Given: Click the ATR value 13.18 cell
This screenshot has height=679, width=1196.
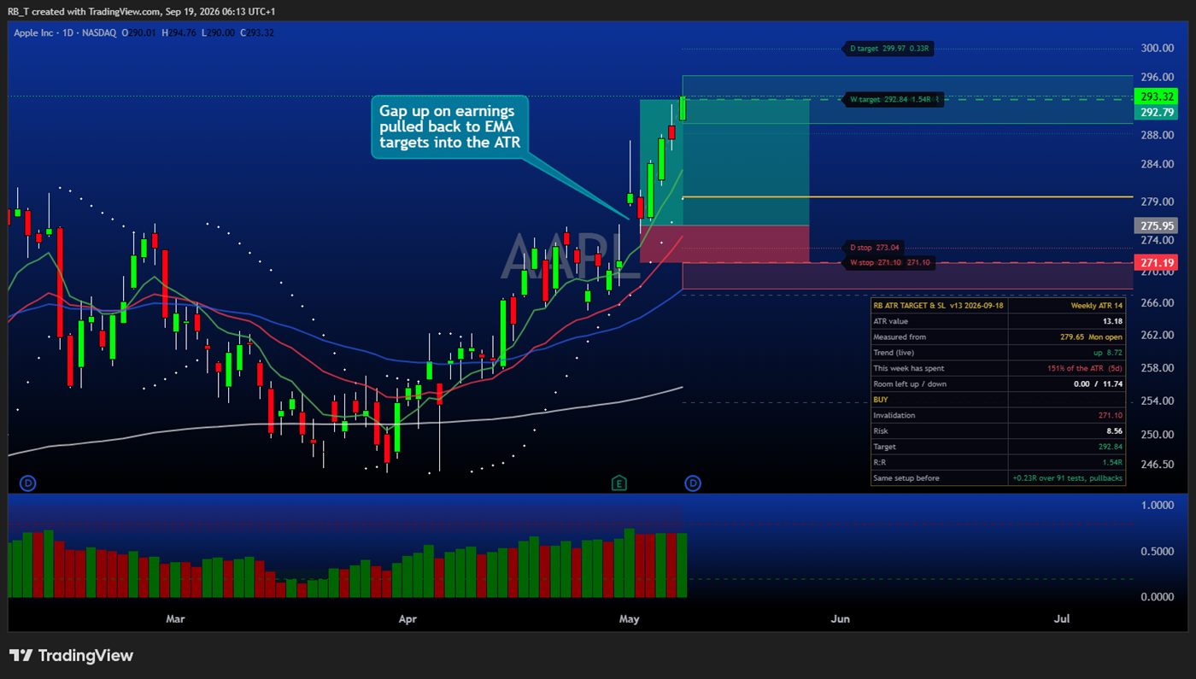Looking at the screenshot, I should (1067, 321).
